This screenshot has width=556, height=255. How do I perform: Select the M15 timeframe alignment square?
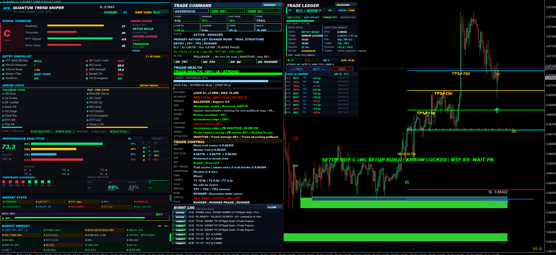(10, 182)
